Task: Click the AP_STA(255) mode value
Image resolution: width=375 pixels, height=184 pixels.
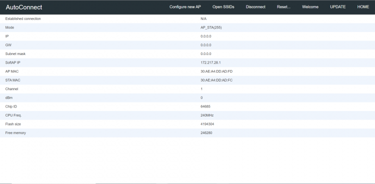Action: tap(211, 27)
